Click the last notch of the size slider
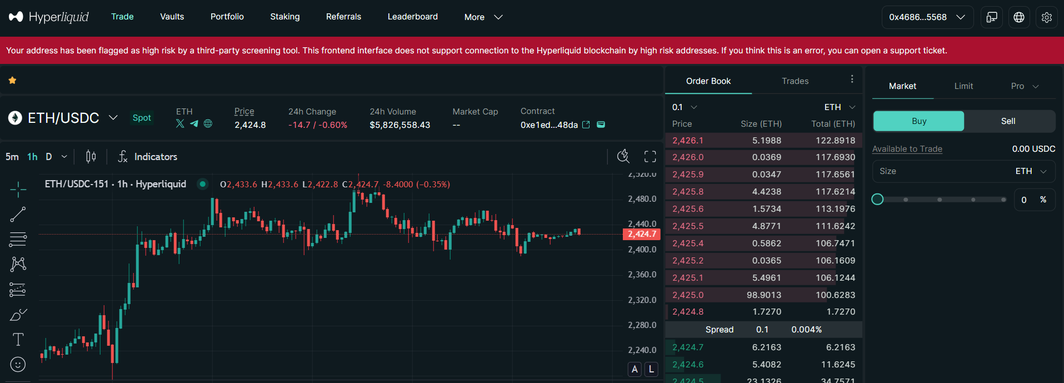Screen dimensions: 1064x383 click(1003, 200)
